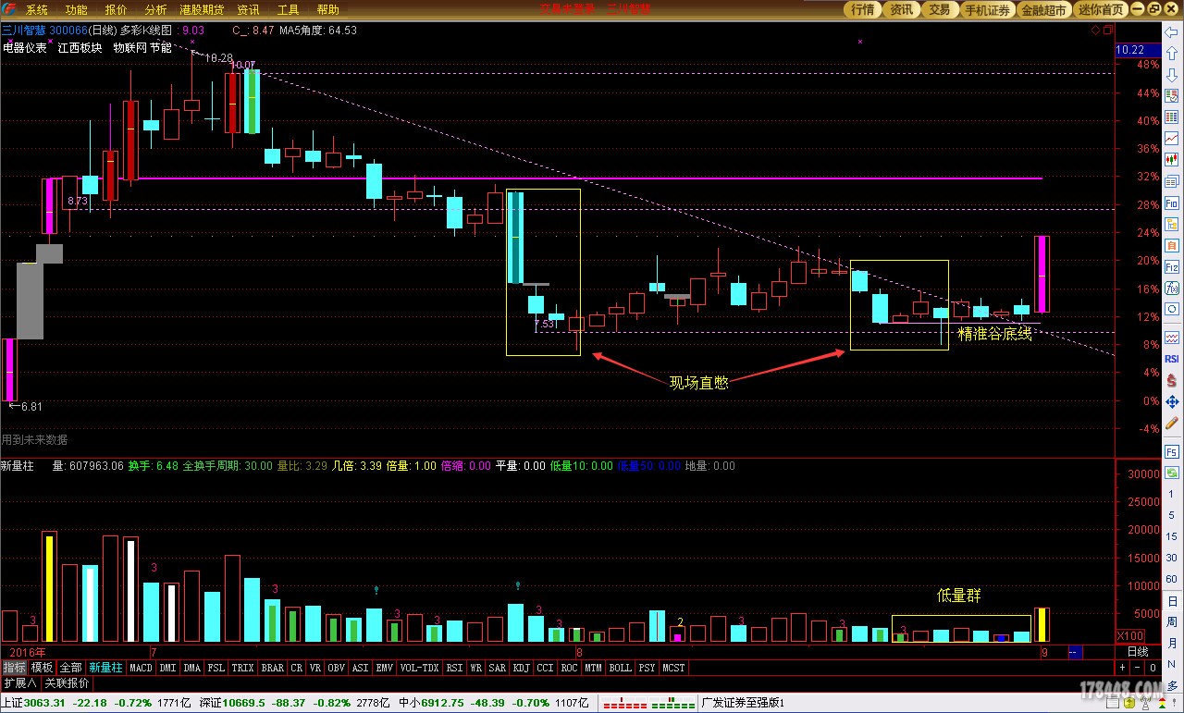
Task: Select the weekly 周 period button
Action: click(1172, 622)
